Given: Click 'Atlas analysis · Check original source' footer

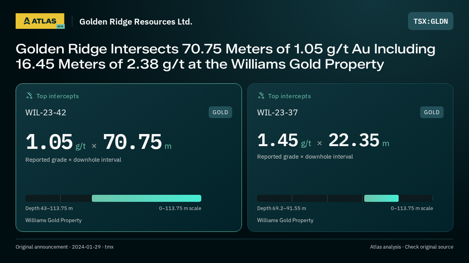Looking at the screenshot, I should point(412,247).
